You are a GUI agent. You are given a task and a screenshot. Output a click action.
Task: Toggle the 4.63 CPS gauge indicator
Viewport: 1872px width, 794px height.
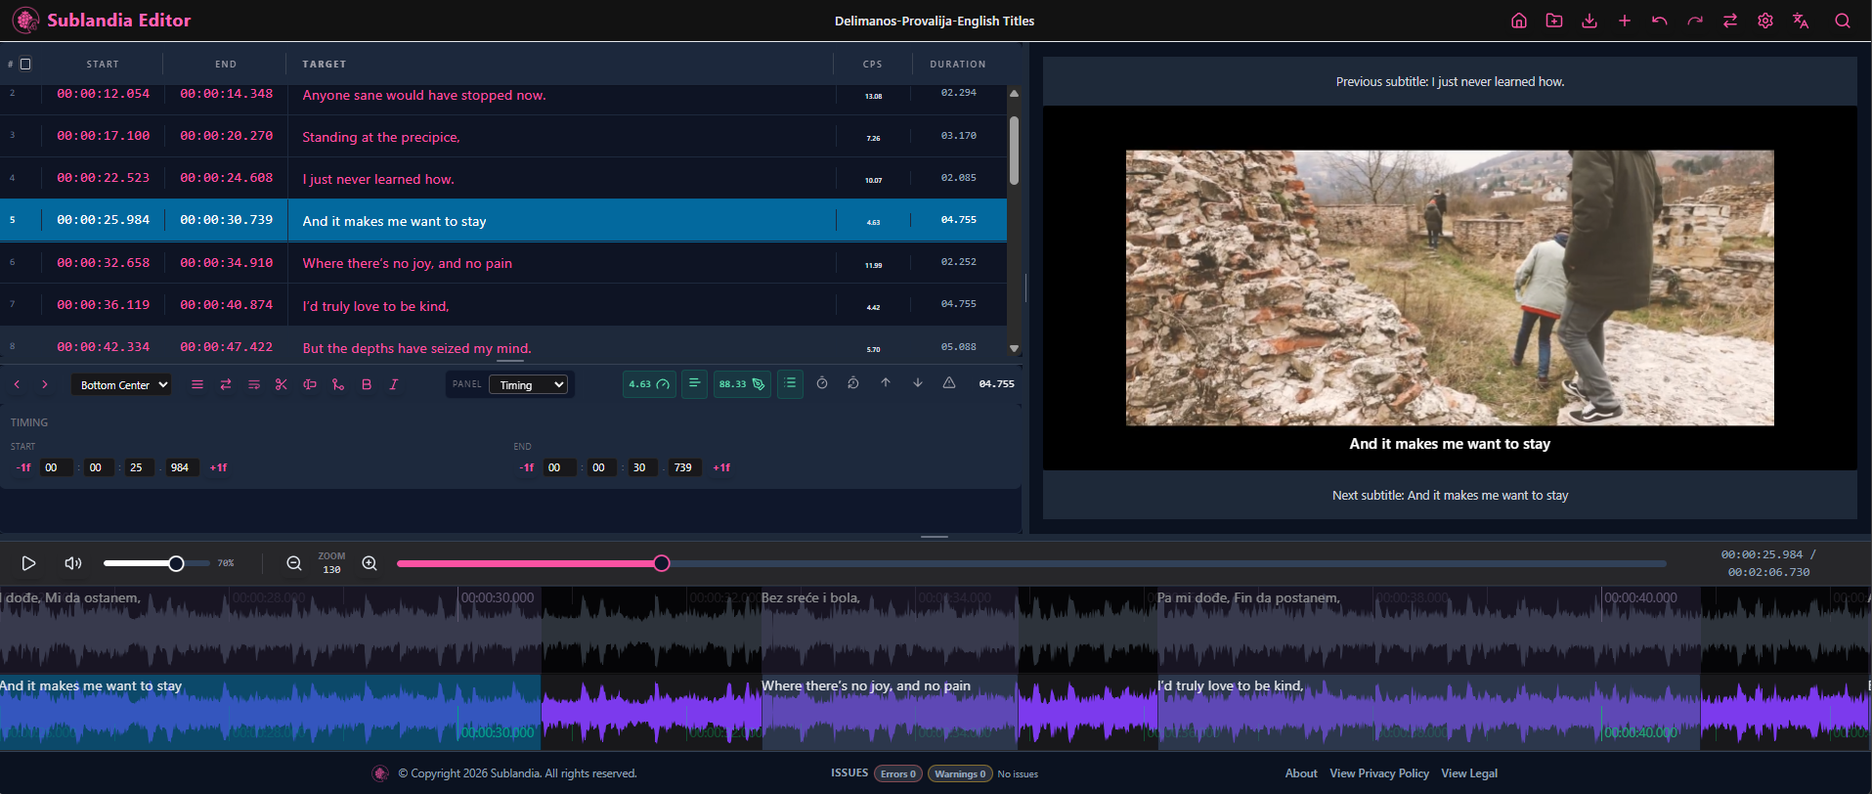coord(649,384)
